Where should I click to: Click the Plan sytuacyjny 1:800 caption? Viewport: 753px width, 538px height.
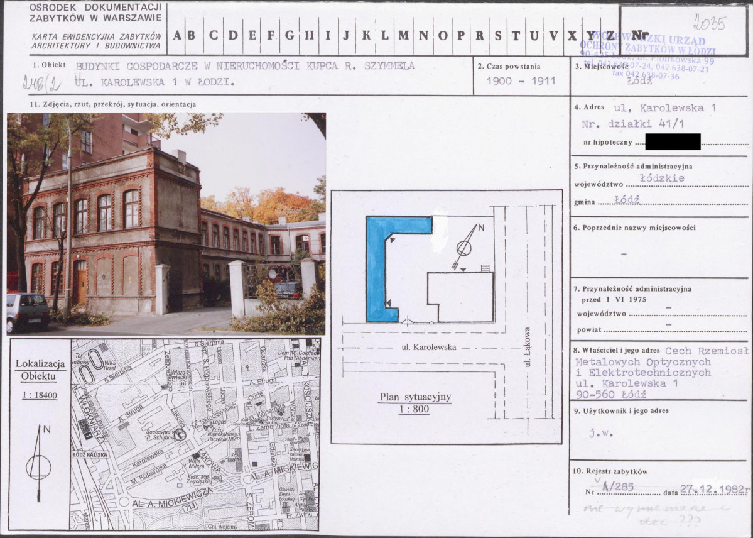tap(415, 403)
